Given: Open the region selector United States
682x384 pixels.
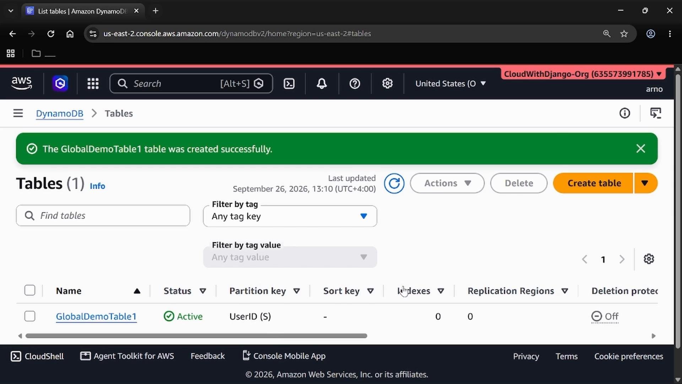Looking at the screenshot, I should (x=450, y=84).
